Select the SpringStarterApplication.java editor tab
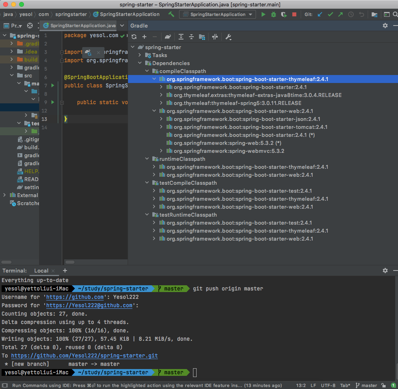 click(80, 26)
